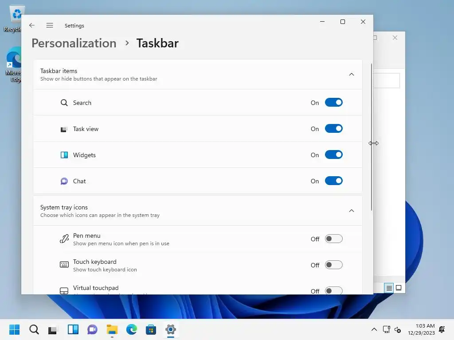This screenshot has width=454, height=340.
Task: Click the Settings page vertical scrollbar
Action: pyautogui.click(x=371, y=137)
